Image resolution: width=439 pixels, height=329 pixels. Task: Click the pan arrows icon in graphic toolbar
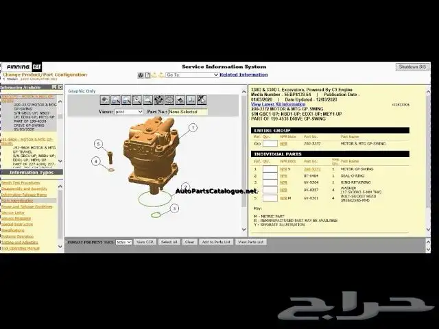[159, 100]
